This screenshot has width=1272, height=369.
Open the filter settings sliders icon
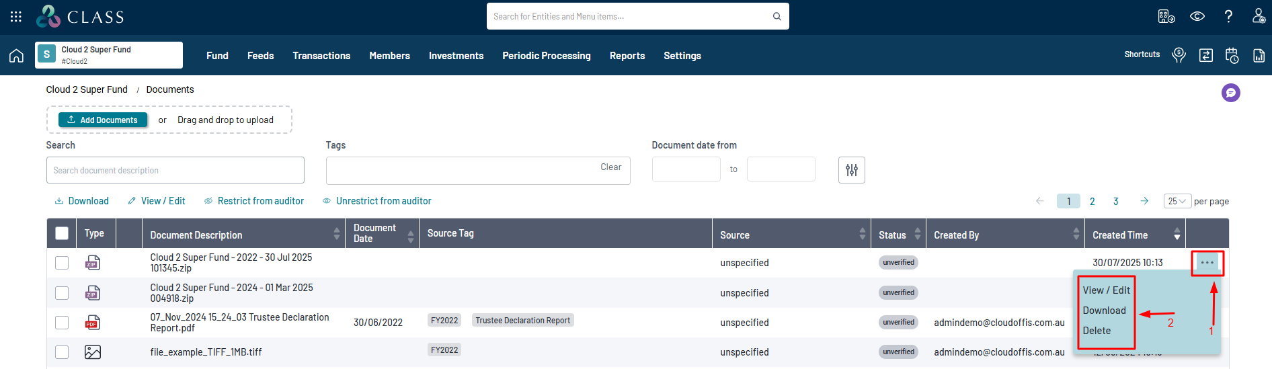[851, 170]
